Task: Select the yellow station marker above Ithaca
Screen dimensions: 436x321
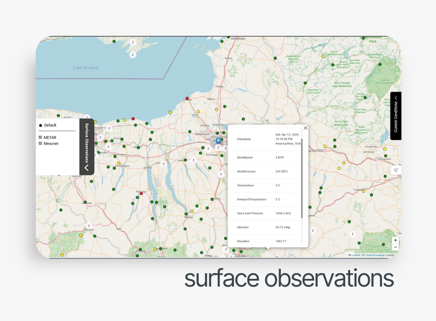Action: (192, 211)
